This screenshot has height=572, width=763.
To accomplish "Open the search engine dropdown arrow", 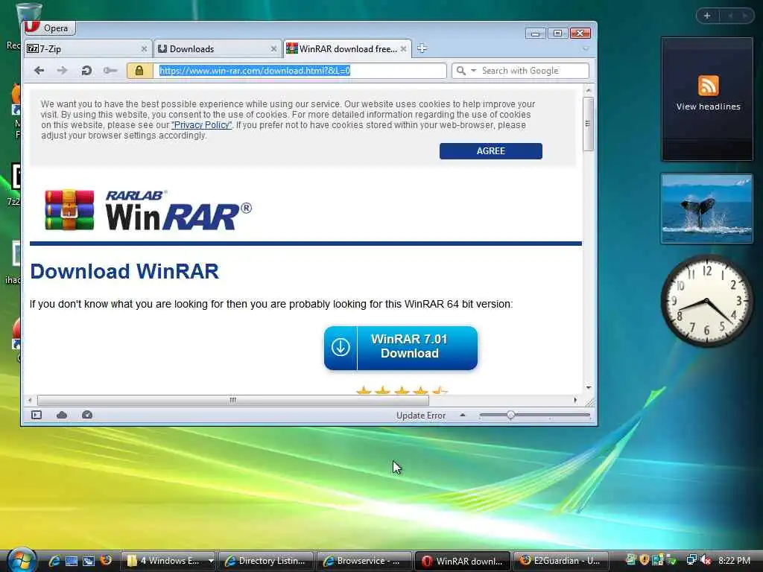I will coord(473,71).
